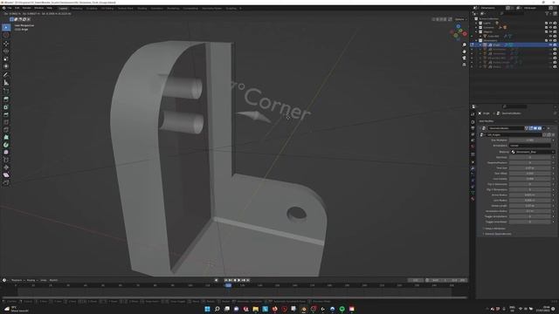
Task: Toggle camera view with the camera icon
Action: point(464,58)
